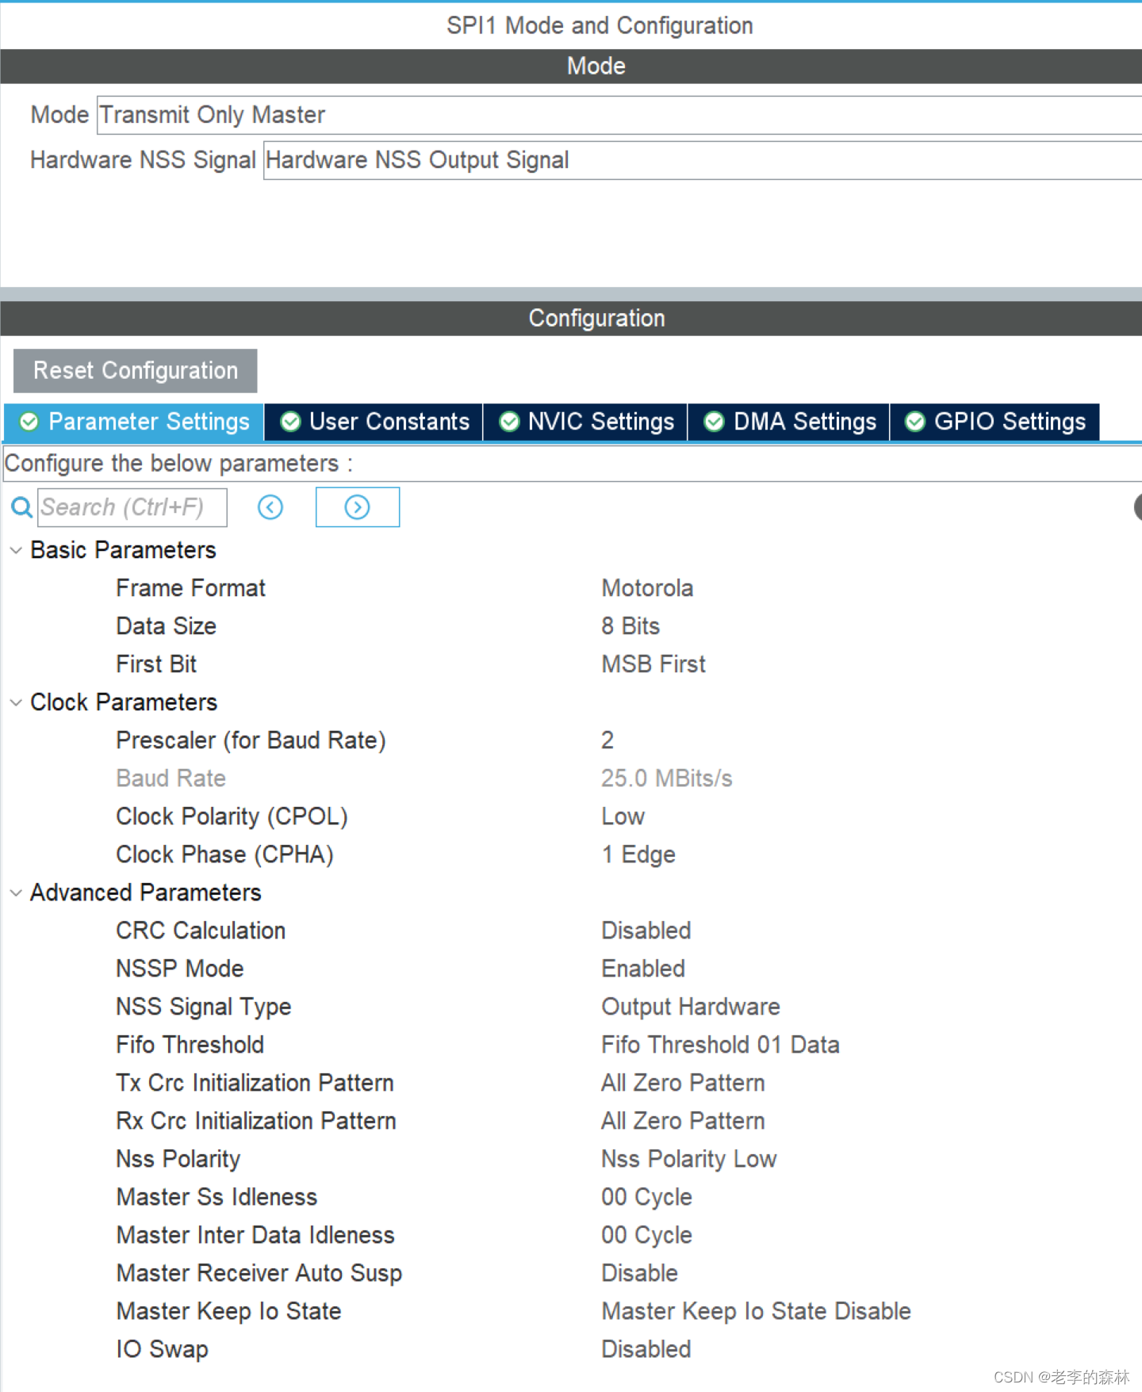
Task: Select the NSSP Mode row
Action: click(180, 969)
